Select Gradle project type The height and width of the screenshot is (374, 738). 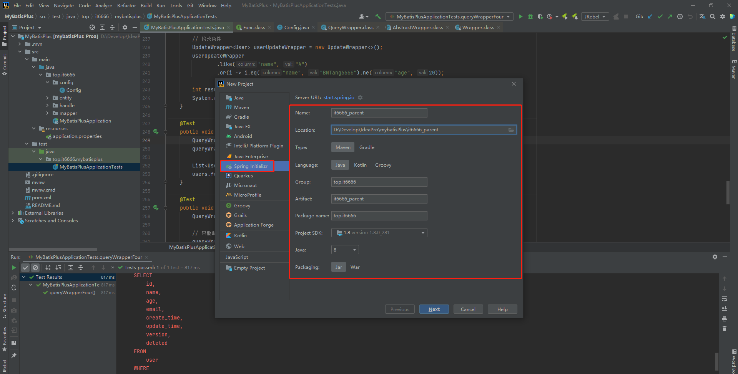[x=367, y=147]
